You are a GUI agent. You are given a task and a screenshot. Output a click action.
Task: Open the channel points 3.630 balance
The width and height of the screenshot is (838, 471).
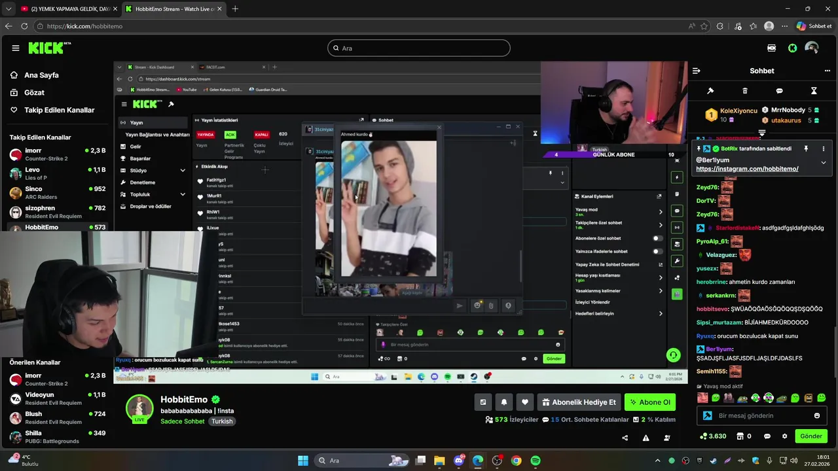[713, 436]
